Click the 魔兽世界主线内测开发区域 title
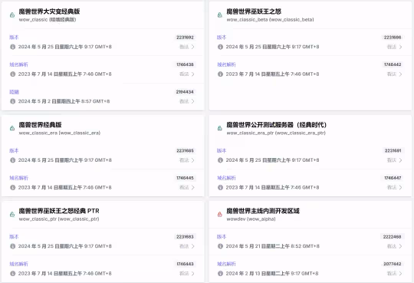 [x=263, y=211]
